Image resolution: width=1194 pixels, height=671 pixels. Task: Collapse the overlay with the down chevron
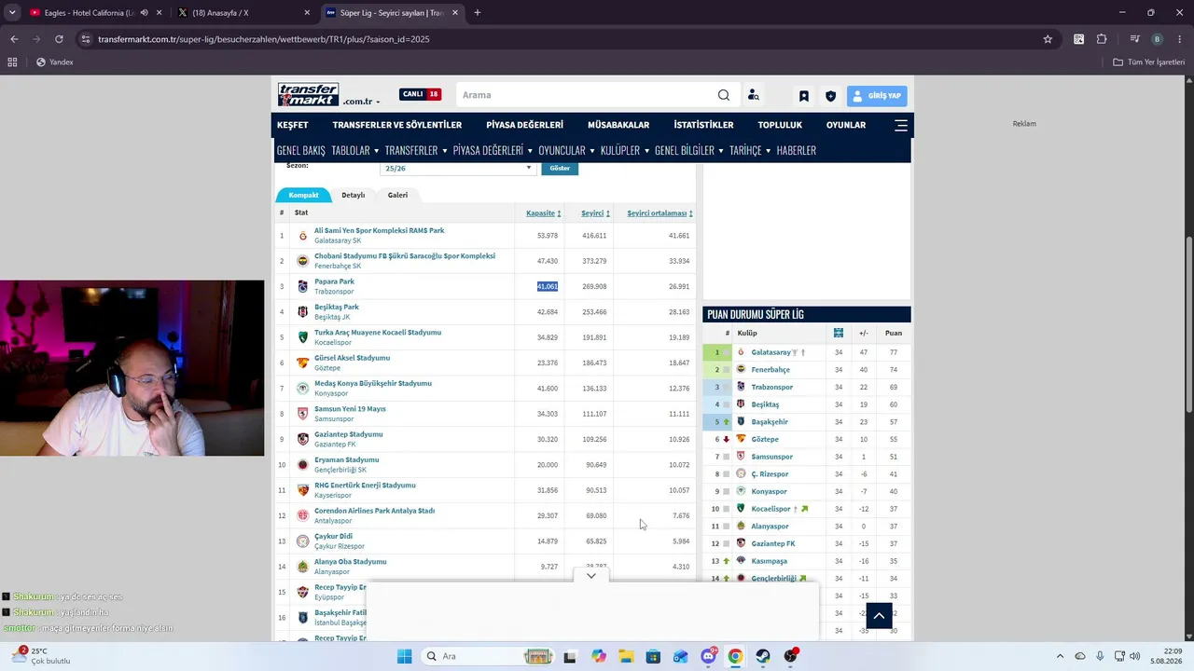click(x=591, y=576)
